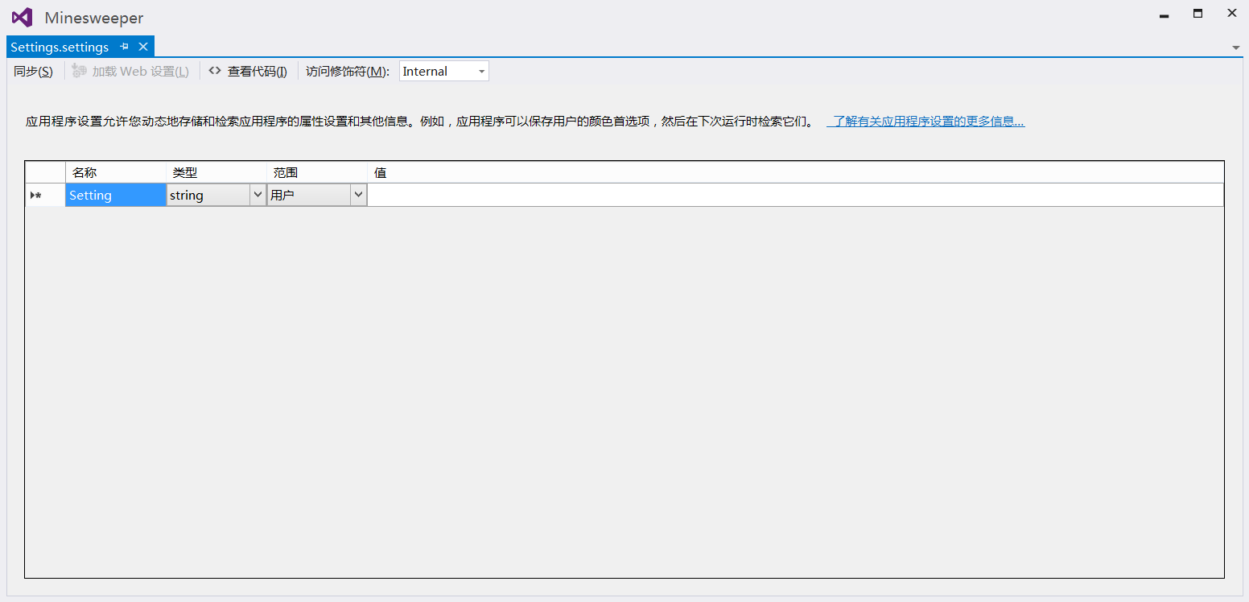Click the 加载 Web 设置 toolbar button
The height and width of the screenshot is (602, 1249).
coord(130,71)
